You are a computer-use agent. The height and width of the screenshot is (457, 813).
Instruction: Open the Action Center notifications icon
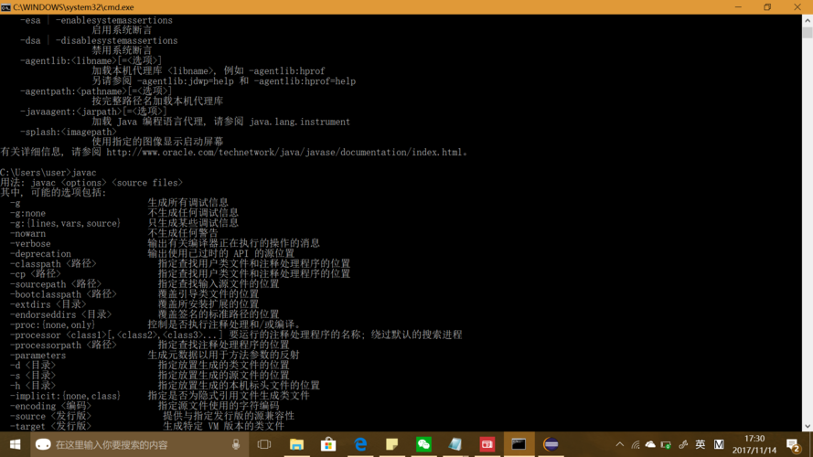[x=793, y=444]
